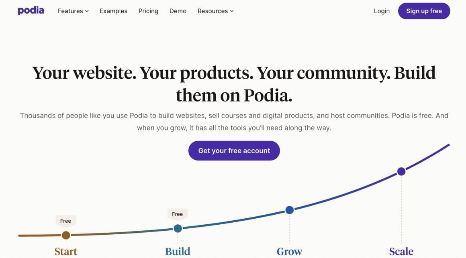Image resolution: width=466 pixels, height=258 pixels.
Task: Click the Podia logo
Action: pos(31,10)
